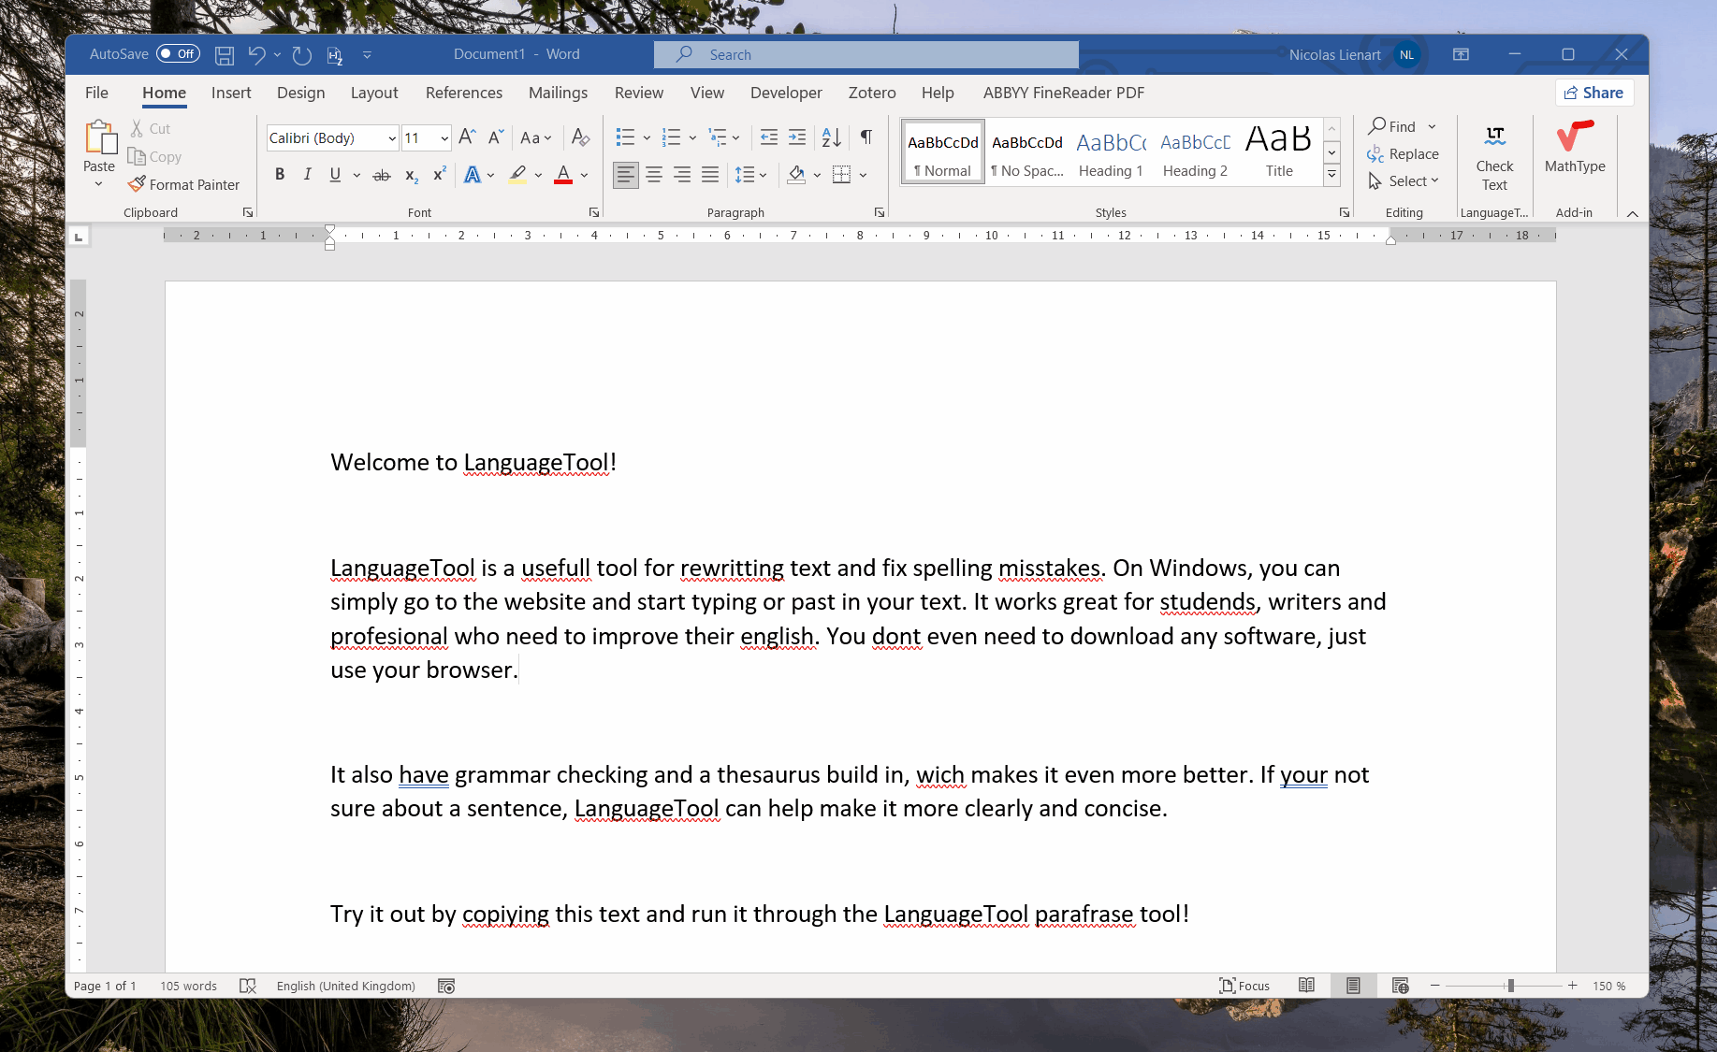Shrink font size with smaller A icon
Screen dimensions: 1717x1052
496,137
